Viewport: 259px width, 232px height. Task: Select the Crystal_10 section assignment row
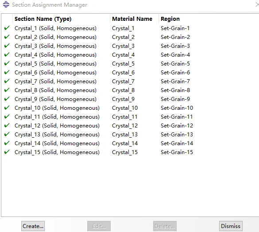pos(130,108)
